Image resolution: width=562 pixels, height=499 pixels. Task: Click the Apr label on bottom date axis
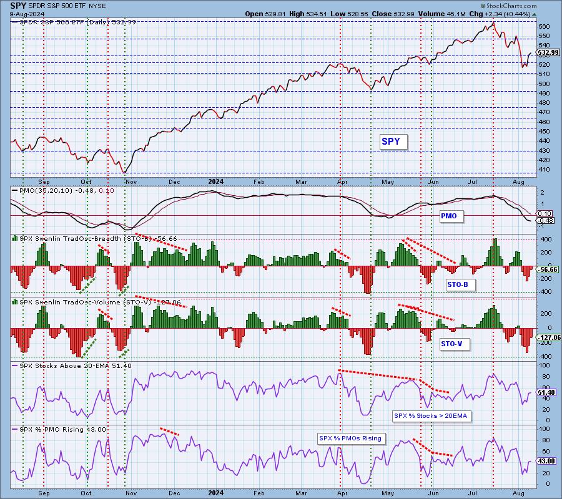click(x=343, y=493)
